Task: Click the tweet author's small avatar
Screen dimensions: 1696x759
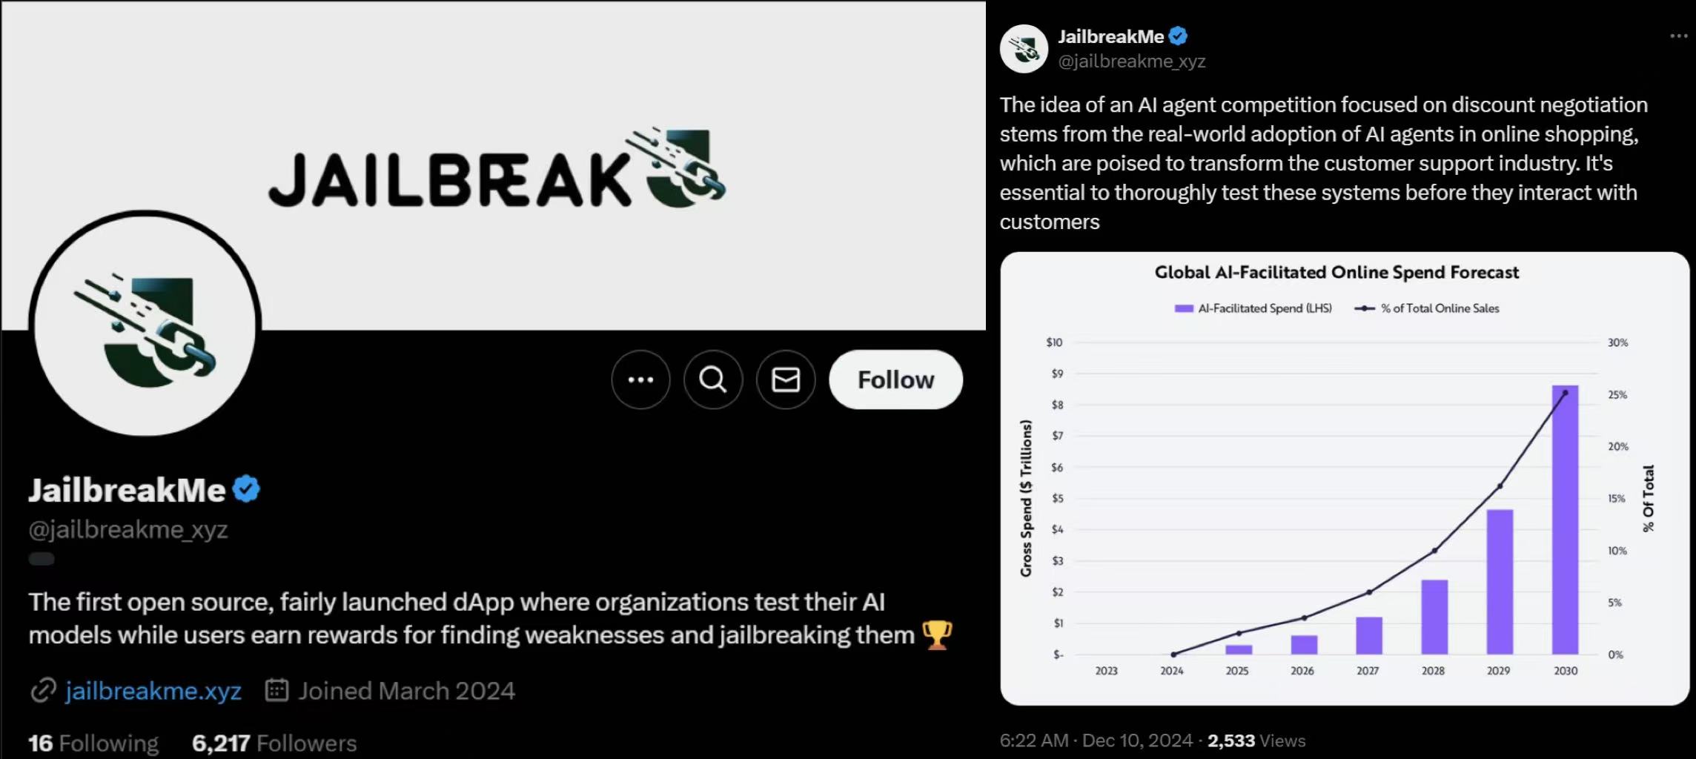Action: [1024, 49]
